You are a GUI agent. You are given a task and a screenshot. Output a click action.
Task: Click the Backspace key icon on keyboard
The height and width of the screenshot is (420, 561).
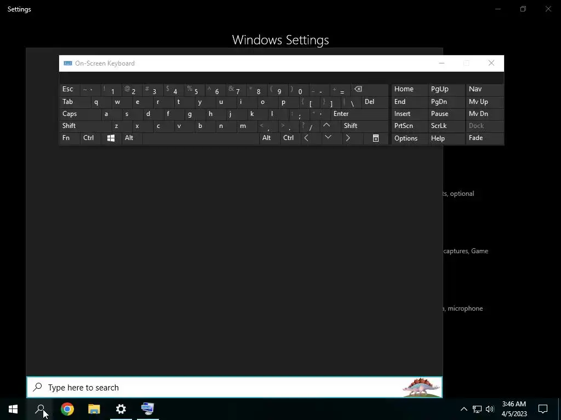pyautogui.click(x=358, y=89)
